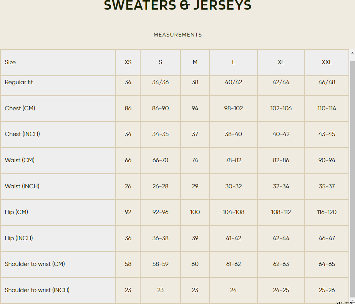Select the L size column header
Image resolution: width=355 pixels, height=304 pixels.
click(234, 62)
